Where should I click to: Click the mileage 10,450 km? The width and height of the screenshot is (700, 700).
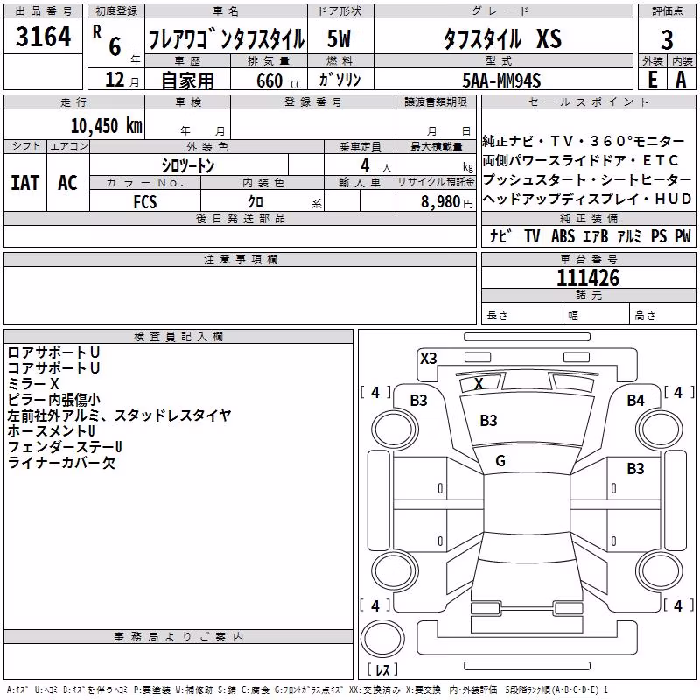(106, 126)
